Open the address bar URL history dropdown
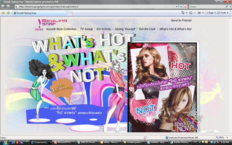The image size is (232, 145). click(x=177, y=7)
